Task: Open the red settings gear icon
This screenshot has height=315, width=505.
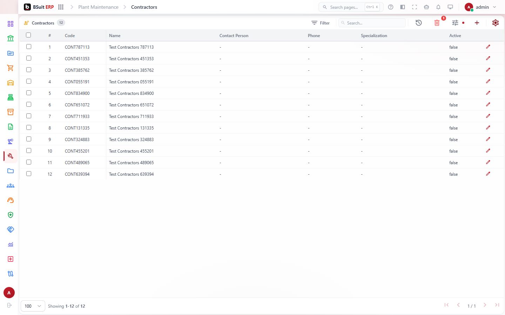Action: (496, 23)
